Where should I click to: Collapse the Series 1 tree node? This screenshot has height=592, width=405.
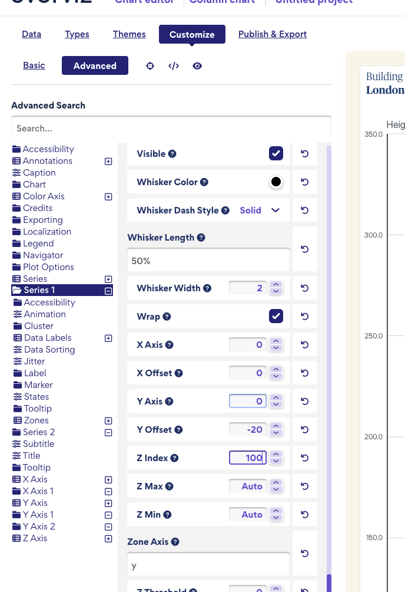coord(108,291)
